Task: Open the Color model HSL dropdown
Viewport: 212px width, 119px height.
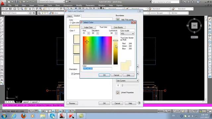Action: [127, 34]
